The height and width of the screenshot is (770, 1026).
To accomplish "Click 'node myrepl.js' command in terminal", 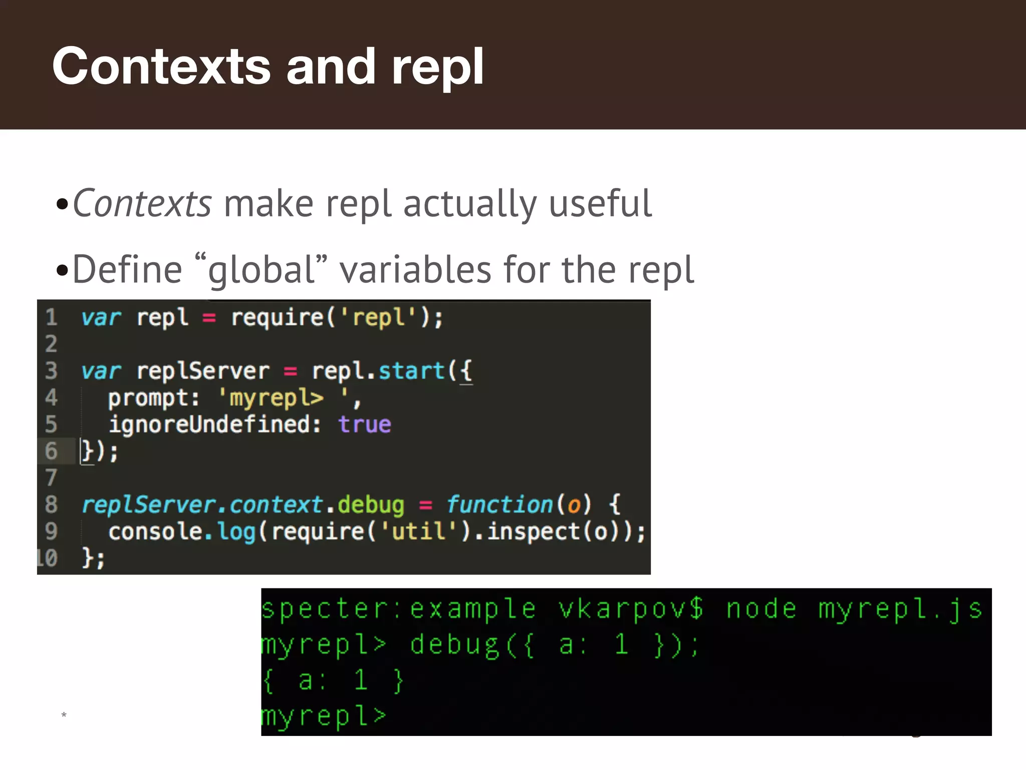I will click(853, 610).
